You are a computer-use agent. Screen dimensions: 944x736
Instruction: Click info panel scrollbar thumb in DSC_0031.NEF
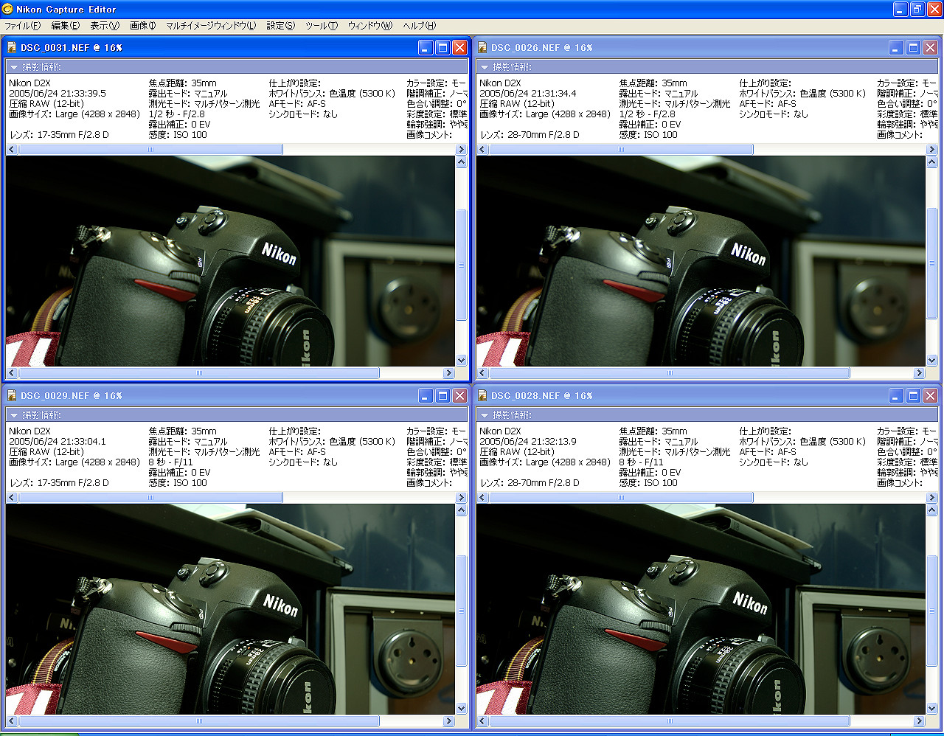150,149
